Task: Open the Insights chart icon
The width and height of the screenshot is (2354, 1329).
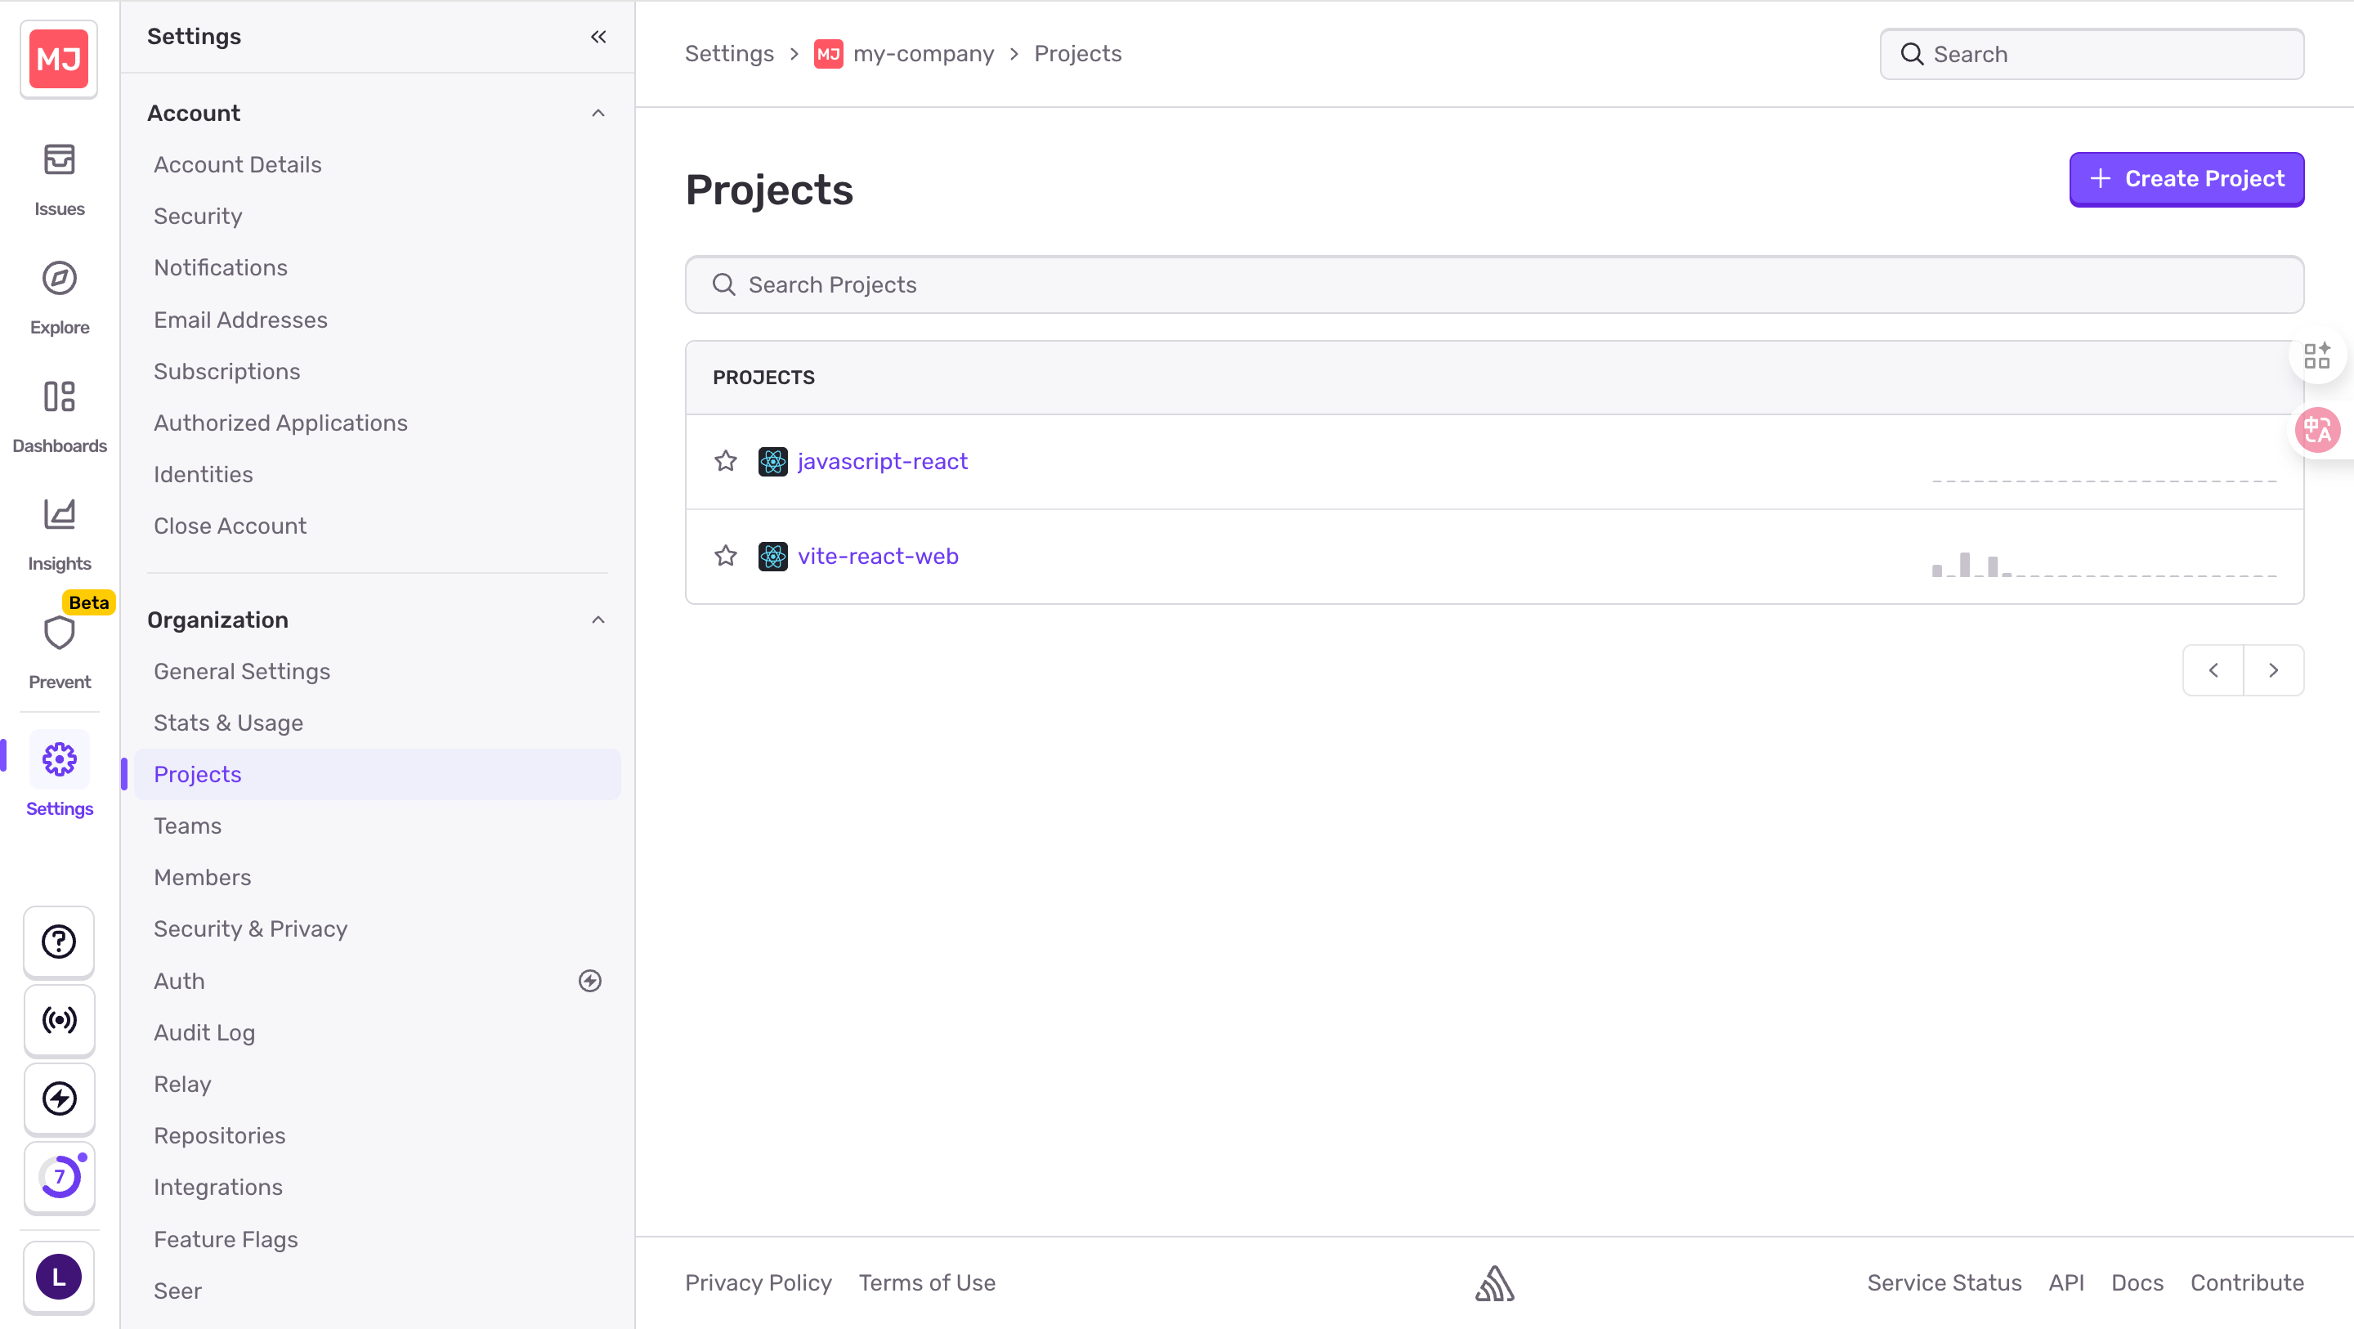Action: [60, 515]
